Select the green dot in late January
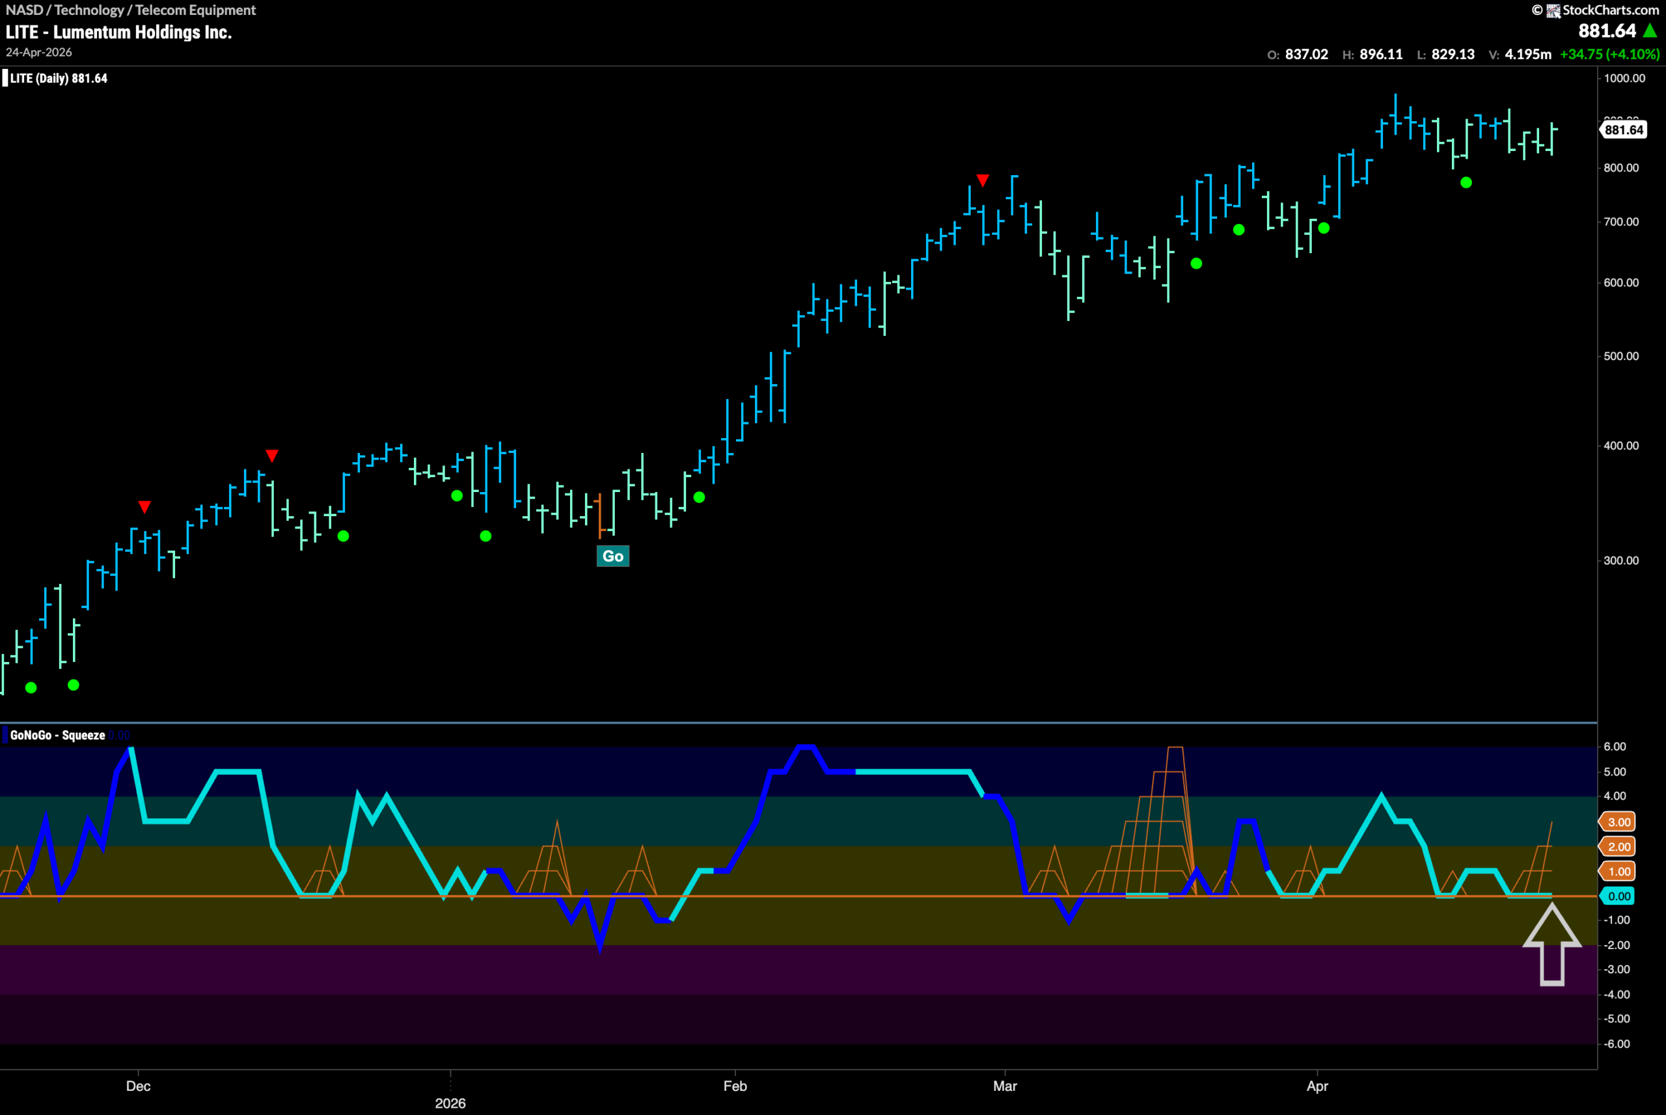Screen dimensions: 1666x1115 click(700, 498)
